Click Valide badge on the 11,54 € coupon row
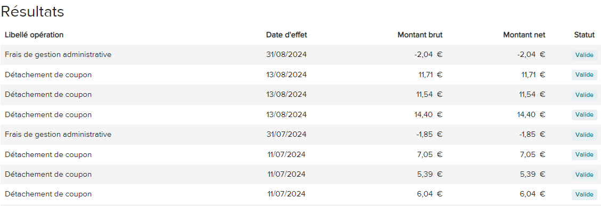Screen dimensions: 601x206 [584, 95]
